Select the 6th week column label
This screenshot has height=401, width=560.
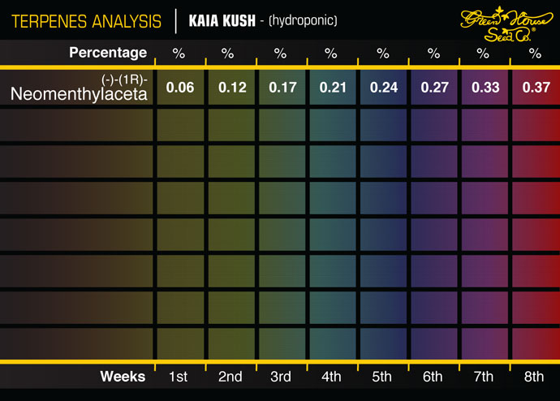click(432, 377)
